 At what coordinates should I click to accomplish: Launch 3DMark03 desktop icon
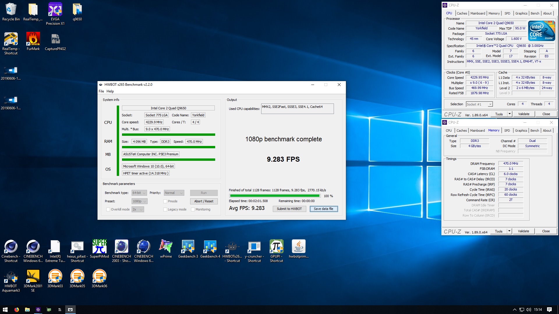tap(55, 279)
